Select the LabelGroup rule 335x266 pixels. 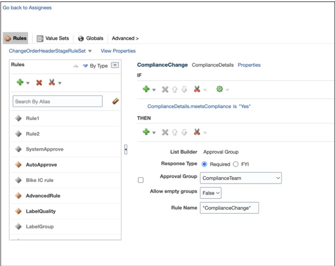coord(66,227)
